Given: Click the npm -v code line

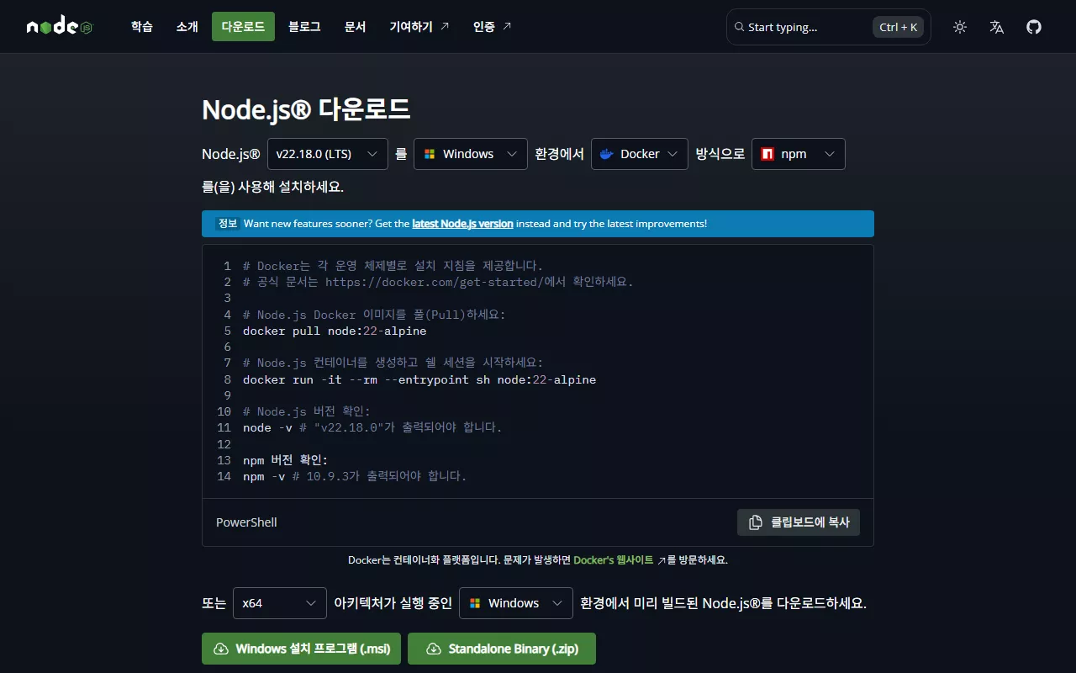Looking at the screenshot, I should point(355,476).
